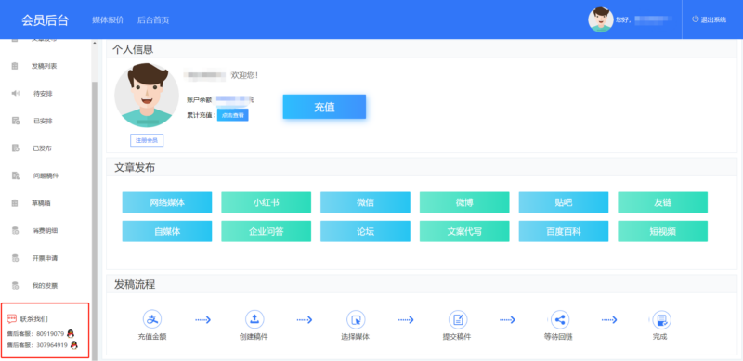This screenshot has width=743, height=361.
Task: Open 已发布 using its sidebar icon
Action: [x=15, y=148]
